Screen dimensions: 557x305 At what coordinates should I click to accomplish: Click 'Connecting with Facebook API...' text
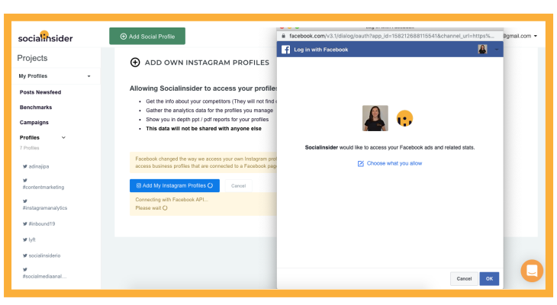point(172,200)
